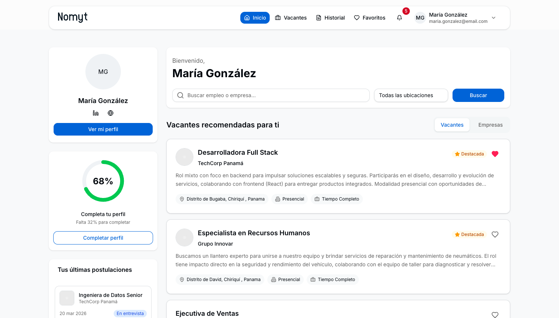559x318 pixels.
Task: Open Completar perfil
Action: [103, 238]
